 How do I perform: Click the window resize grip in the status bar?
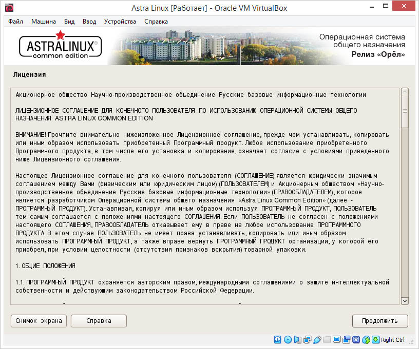[411, 341]
